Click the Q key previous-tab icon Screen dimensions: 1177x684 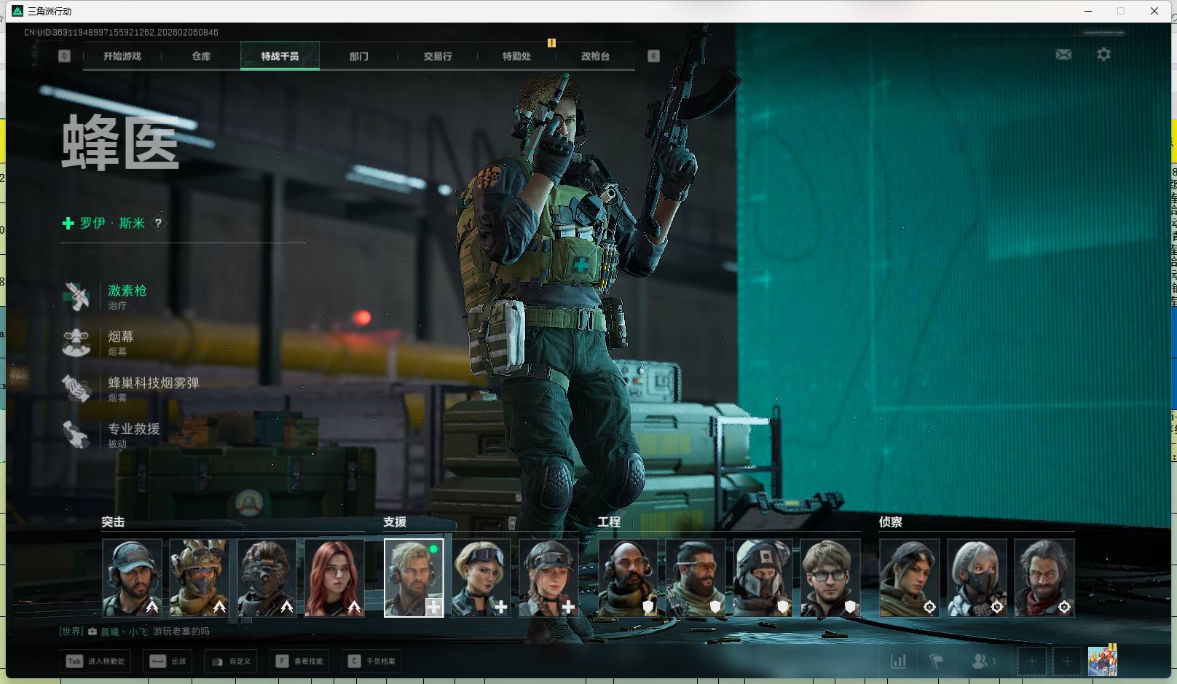click(64, 56)
